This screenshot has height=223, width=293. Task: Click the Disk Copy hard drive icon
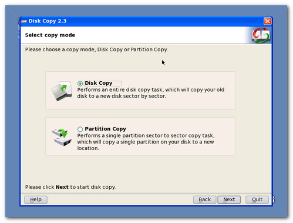pyautogui.click(x=62, y=91)
